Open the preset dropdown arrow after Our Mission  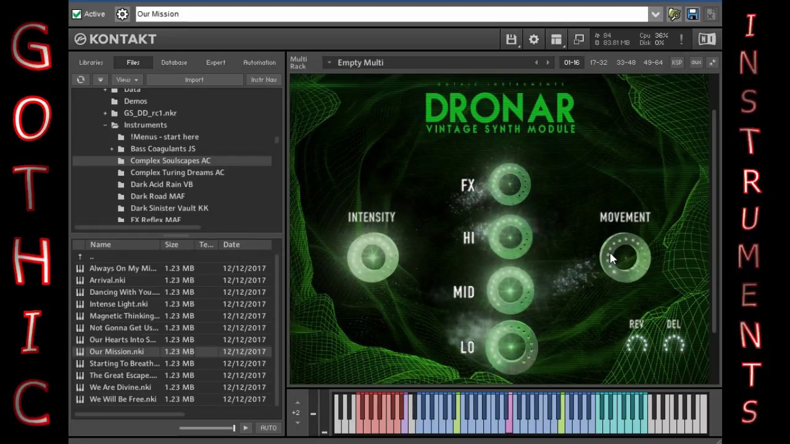click(x=655, y=14)
